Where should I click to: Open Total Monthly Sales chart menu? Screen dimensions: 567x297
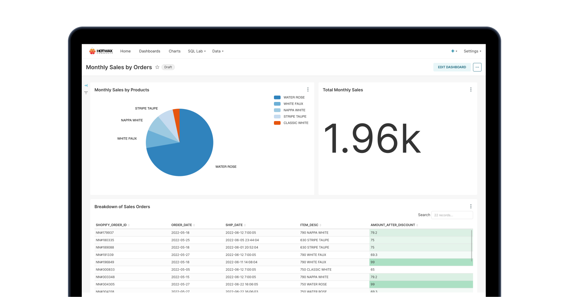click(x=471, y=90)
